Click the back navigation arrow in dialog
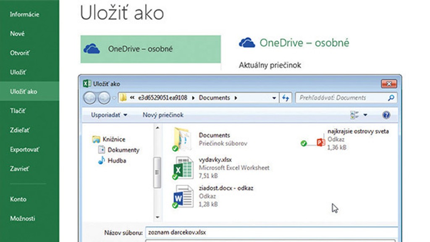 pyautogui.click(x=90, y=98)
